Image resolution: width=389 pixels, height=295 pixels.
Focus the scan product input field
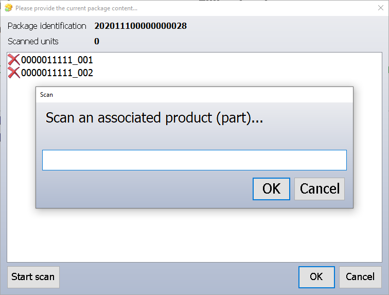pos(194,160)
